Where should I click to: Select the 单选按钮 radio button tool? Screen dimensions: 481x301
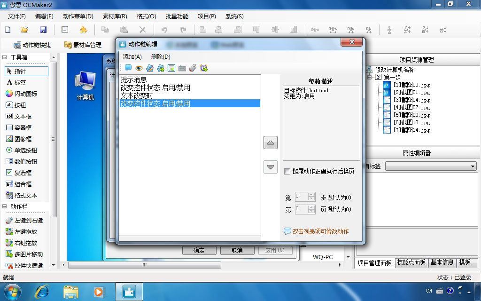pyautogui.click(x=22, y=150)
